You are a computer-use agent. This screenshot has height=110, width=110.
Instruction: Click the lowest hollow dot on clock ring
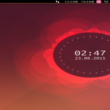point(90,73)
